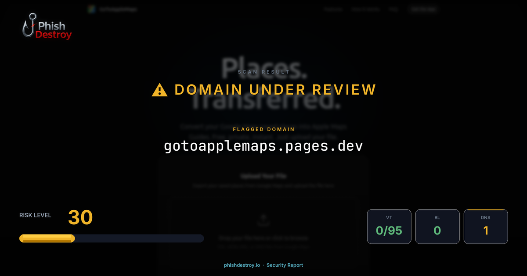527x276 pixels.
Task: Open the Security Report link
Action: 285,265
